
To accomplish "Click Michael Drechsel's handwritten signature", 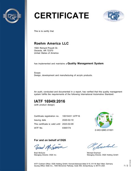I will coord(102,146).
